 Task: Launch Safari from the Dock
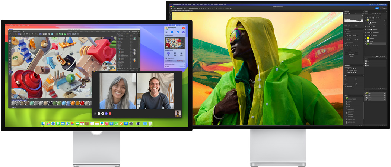(53, 124)
